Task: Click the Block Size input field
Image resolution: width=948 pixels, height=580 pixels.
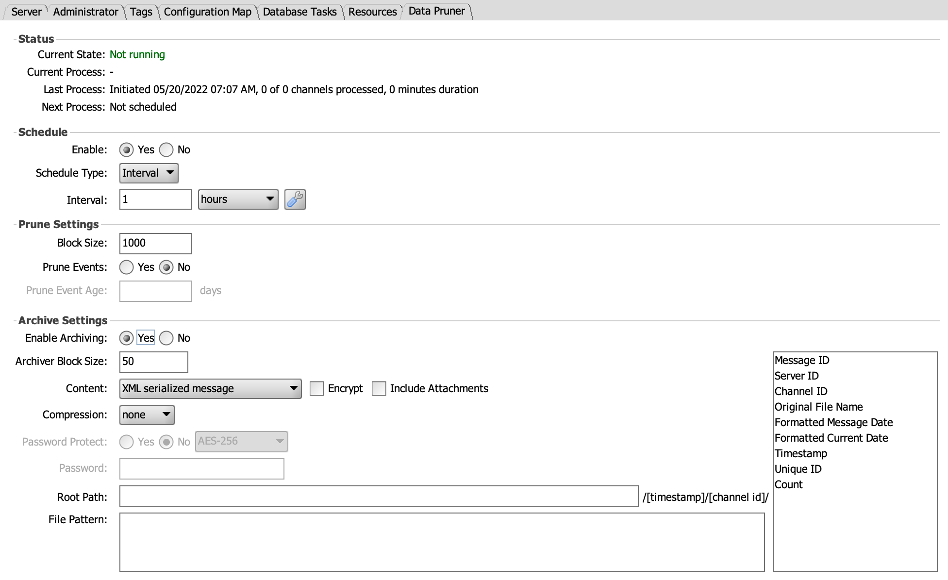Action: pyautogui.click(x=155, y=244)
